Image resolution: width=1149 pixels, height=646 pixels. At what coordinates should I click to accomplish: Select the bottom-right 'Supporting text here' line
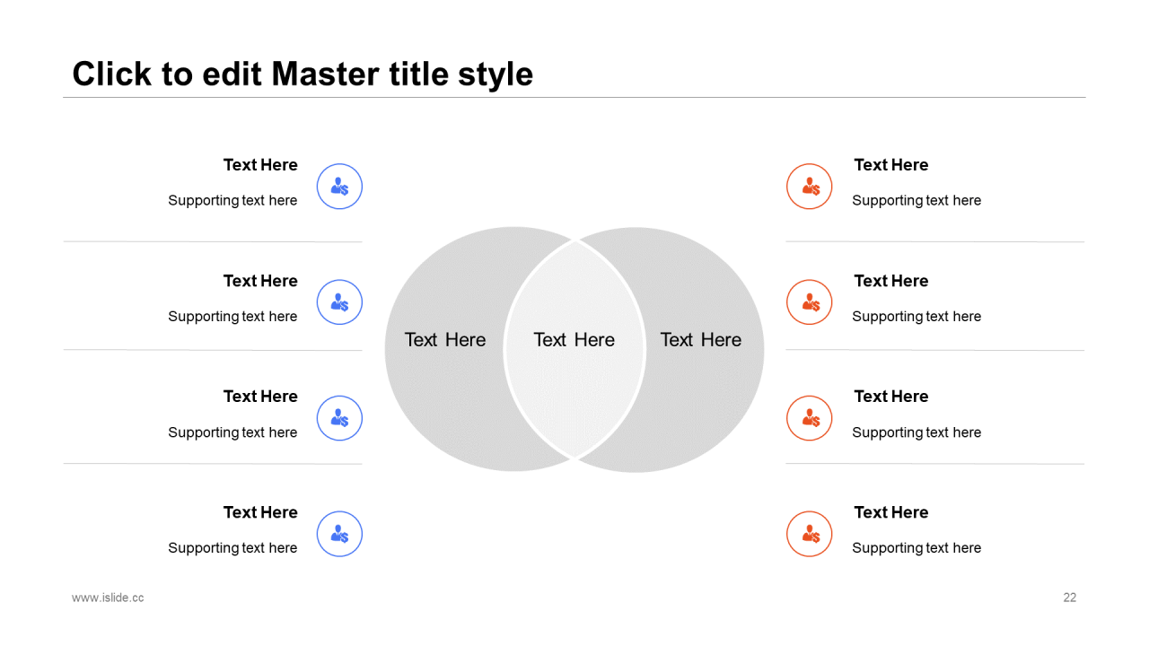point(917,548)
